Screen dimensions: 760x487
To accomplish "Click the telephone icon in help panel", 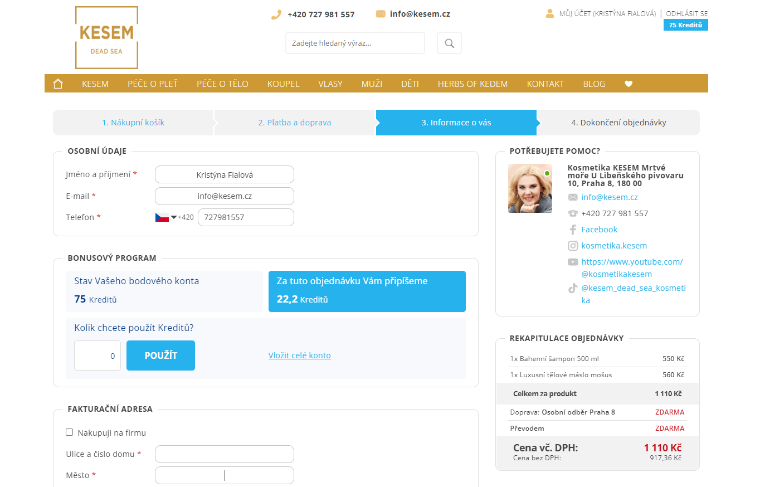I will (x=573, y=213).
